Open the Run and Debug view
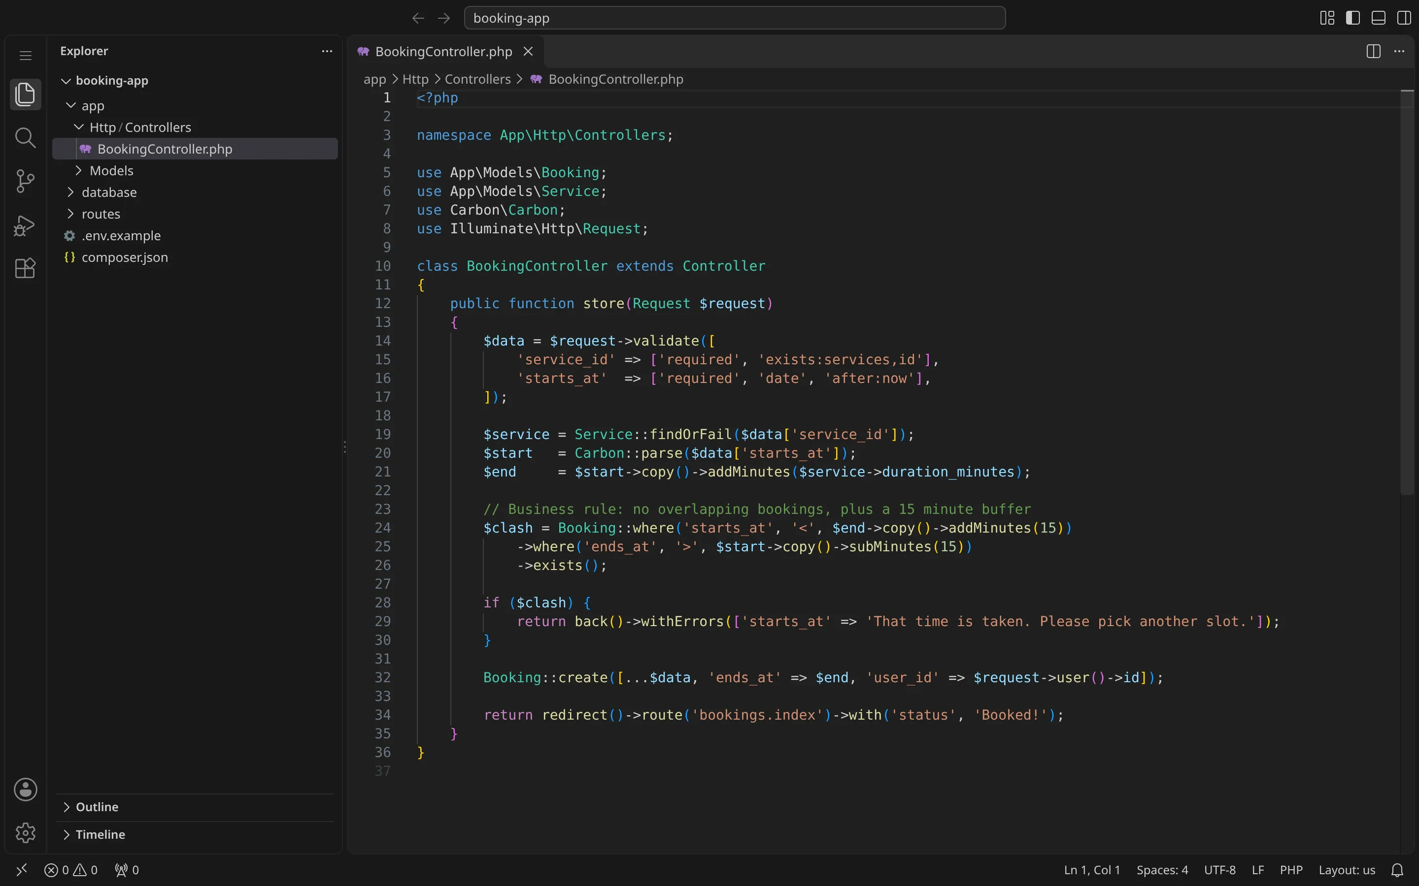Image resolution: width=1419 pixels, height=886 pixels. 25,225
